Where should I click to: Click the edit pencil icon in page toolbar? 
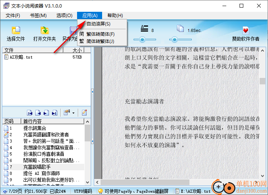point(84,113)
